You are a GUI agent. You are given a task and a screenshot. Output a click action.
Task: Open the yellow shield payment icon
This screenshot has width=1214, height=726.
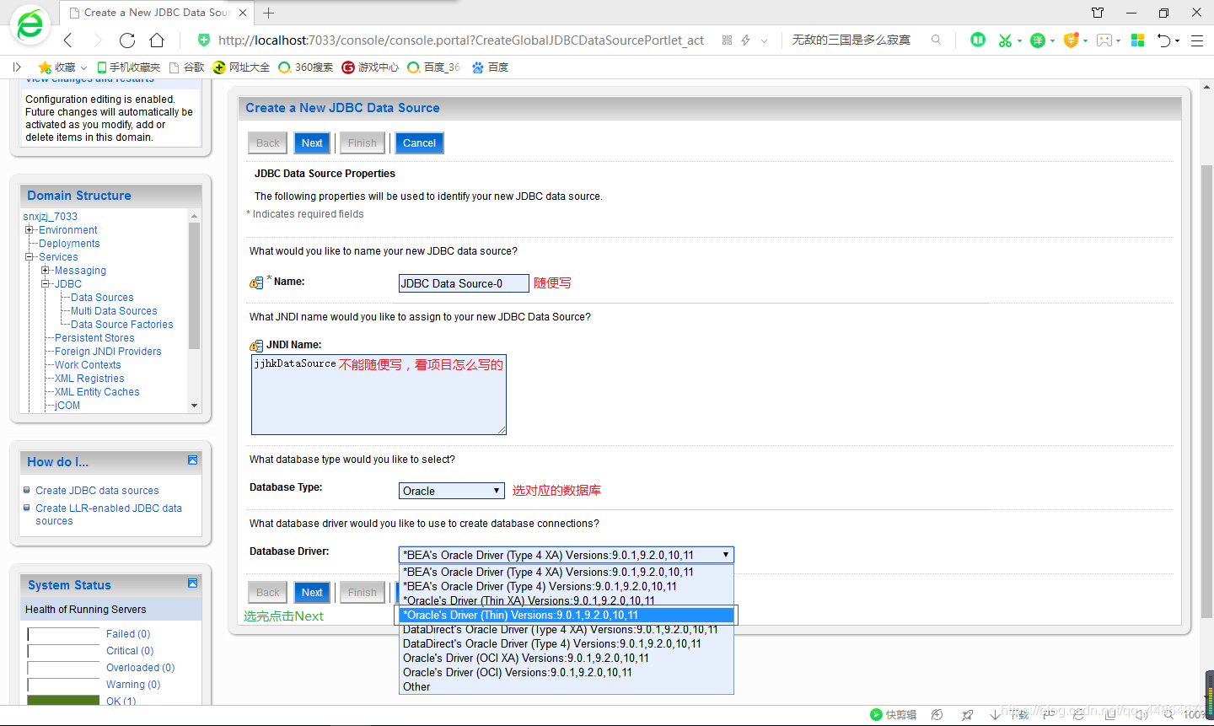pos(1071,40)
